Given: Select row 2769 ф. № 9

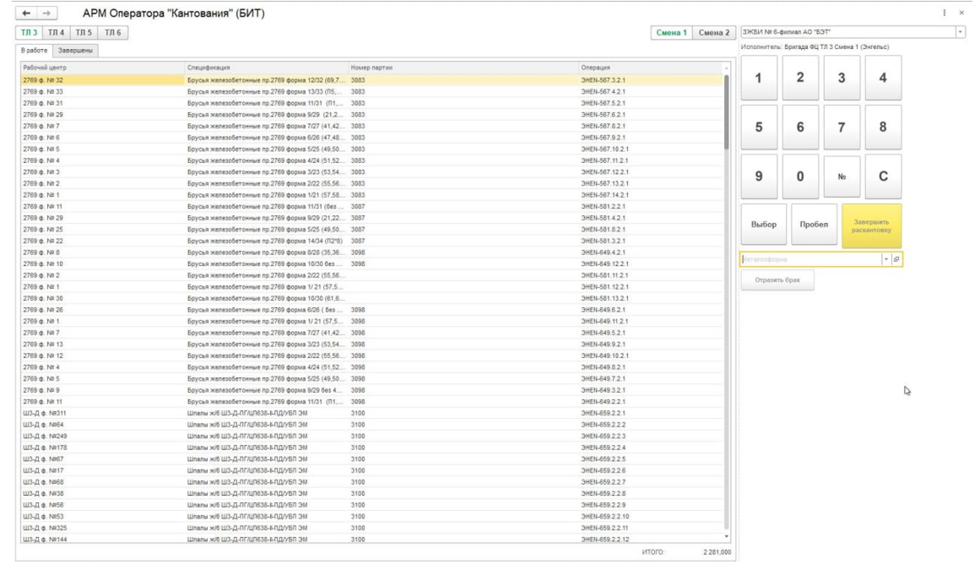Looking at the screenshot, I should (372, 390).
